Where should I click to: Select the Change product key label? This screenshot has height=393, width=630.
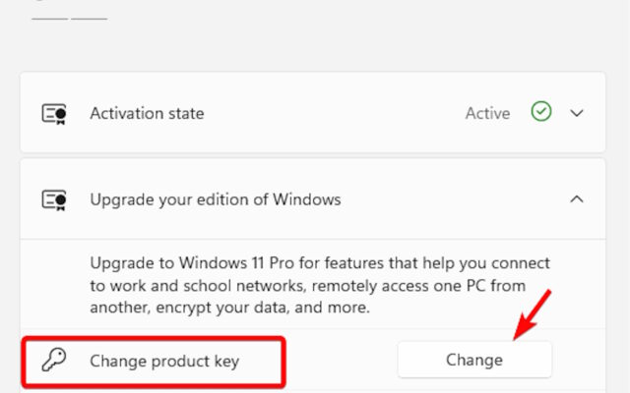164,361
